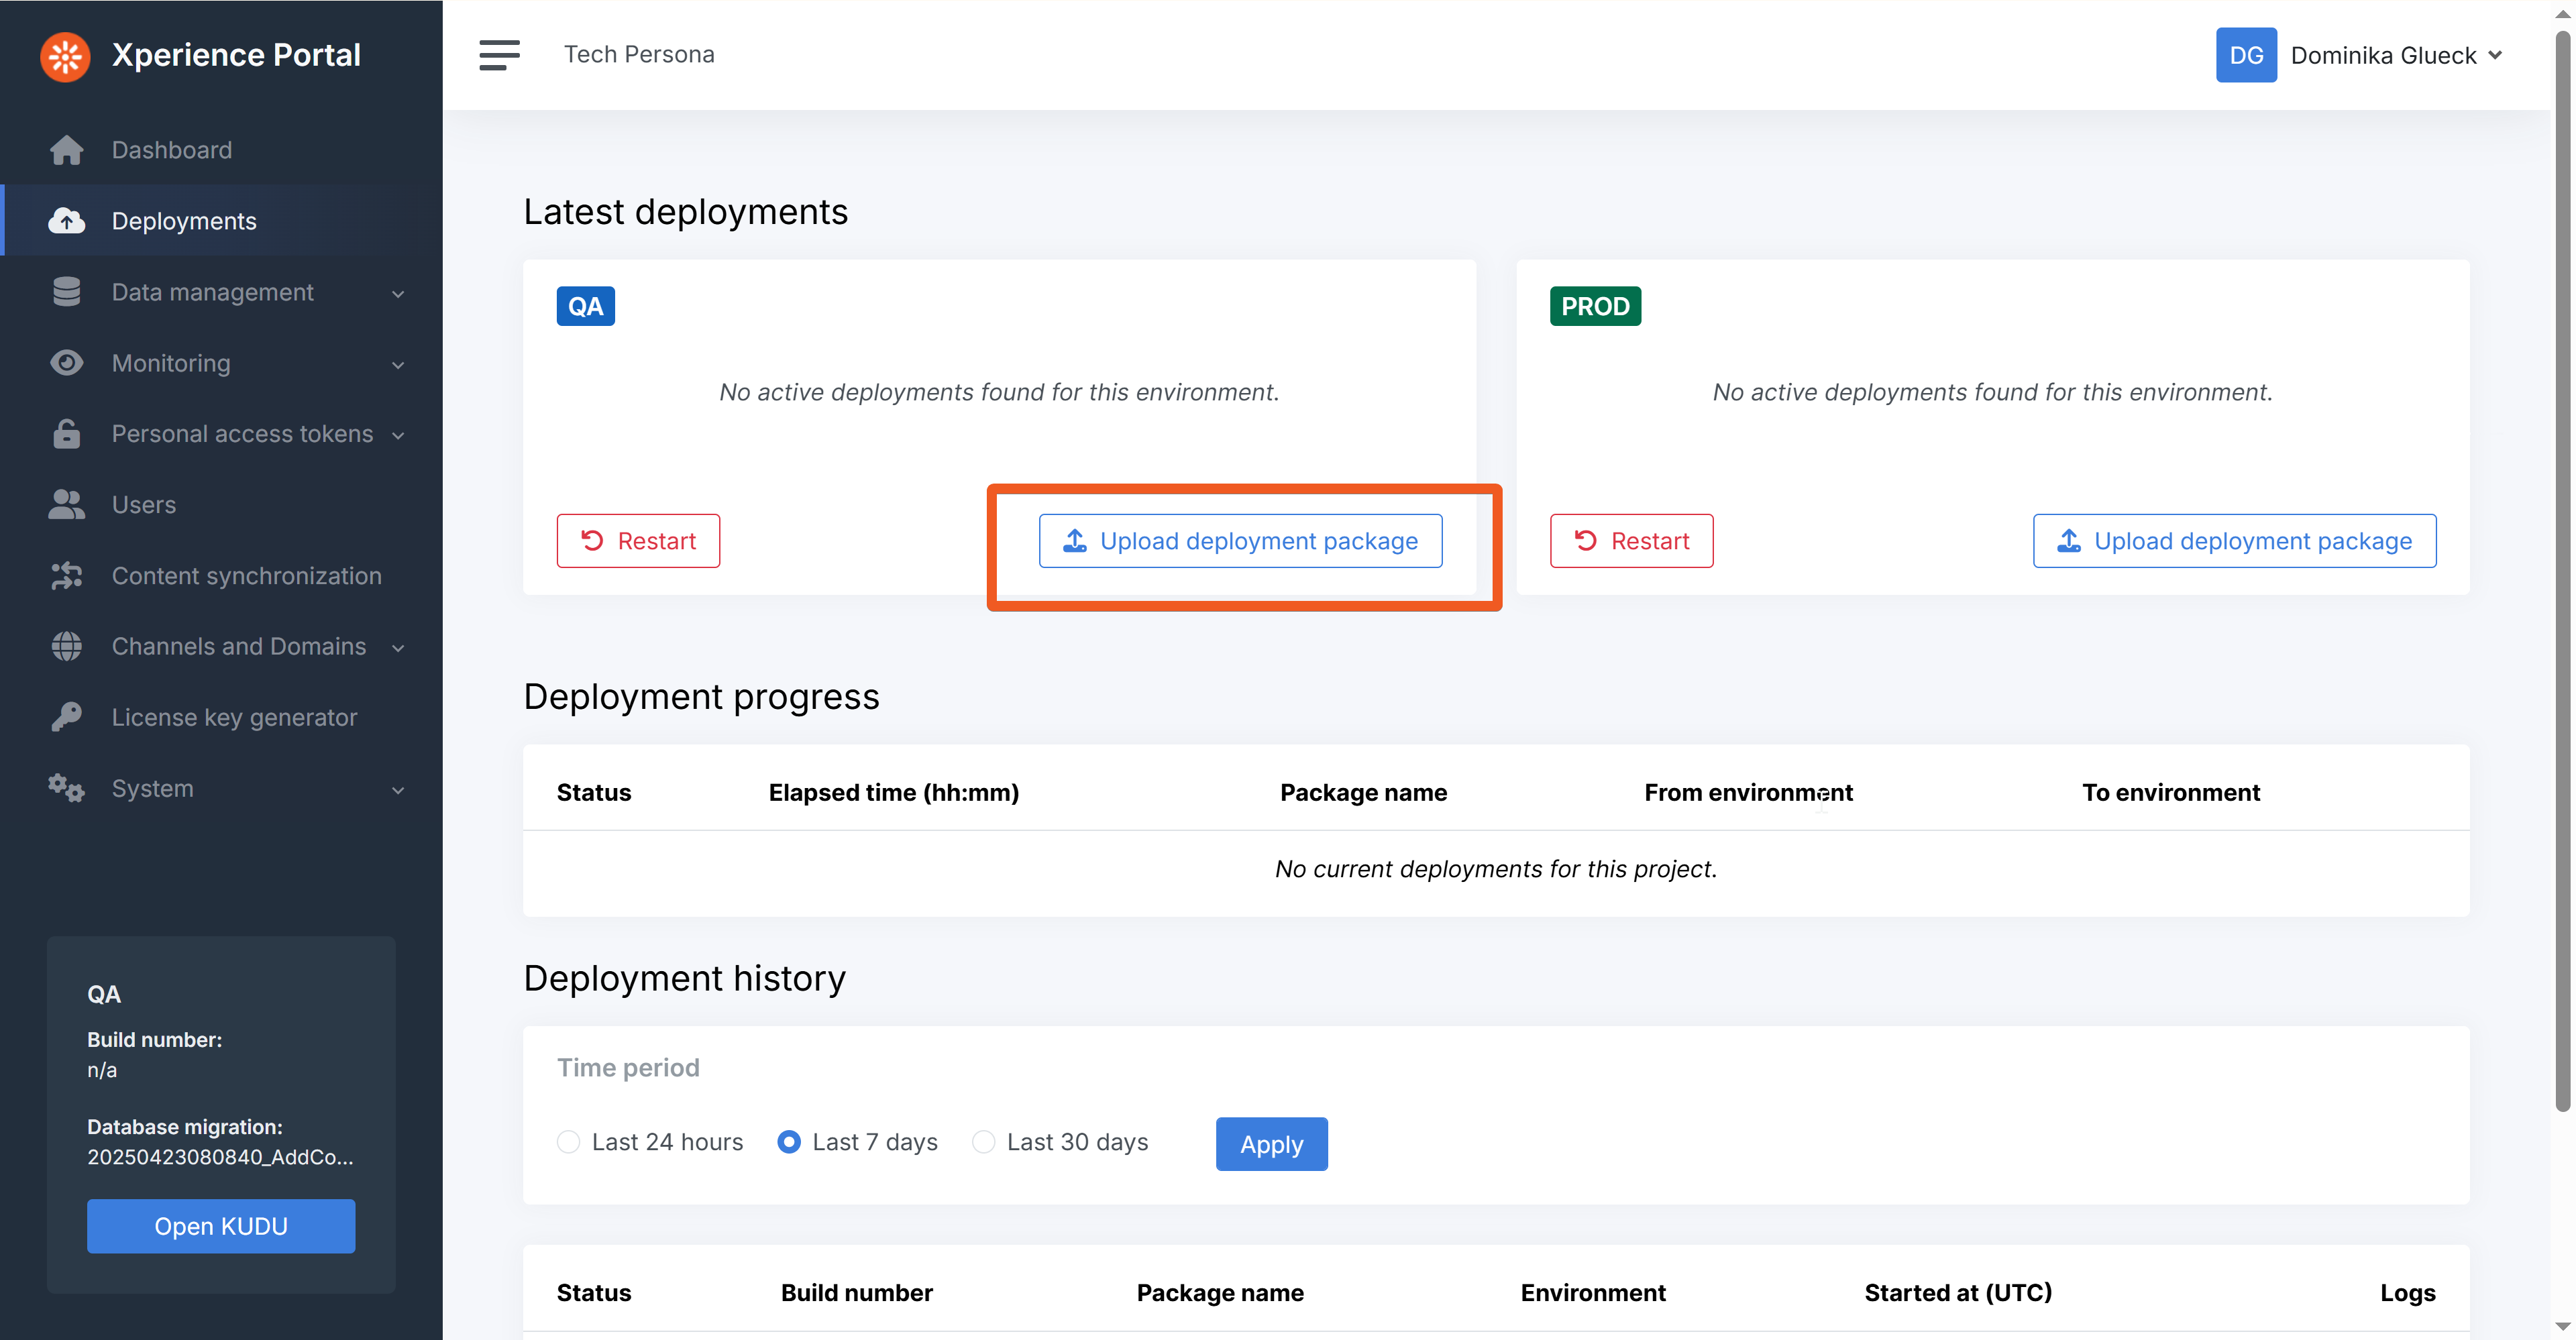Screen dimensions: 2576x1340
Task: Click the License key generator key icon
Action: (67, 717)
